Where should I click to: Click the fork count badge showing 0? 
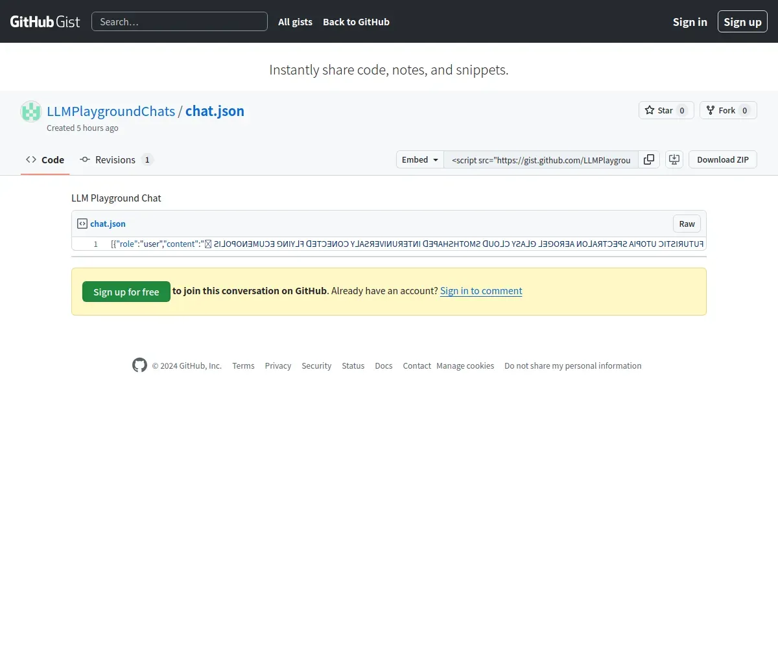point(745,111)
